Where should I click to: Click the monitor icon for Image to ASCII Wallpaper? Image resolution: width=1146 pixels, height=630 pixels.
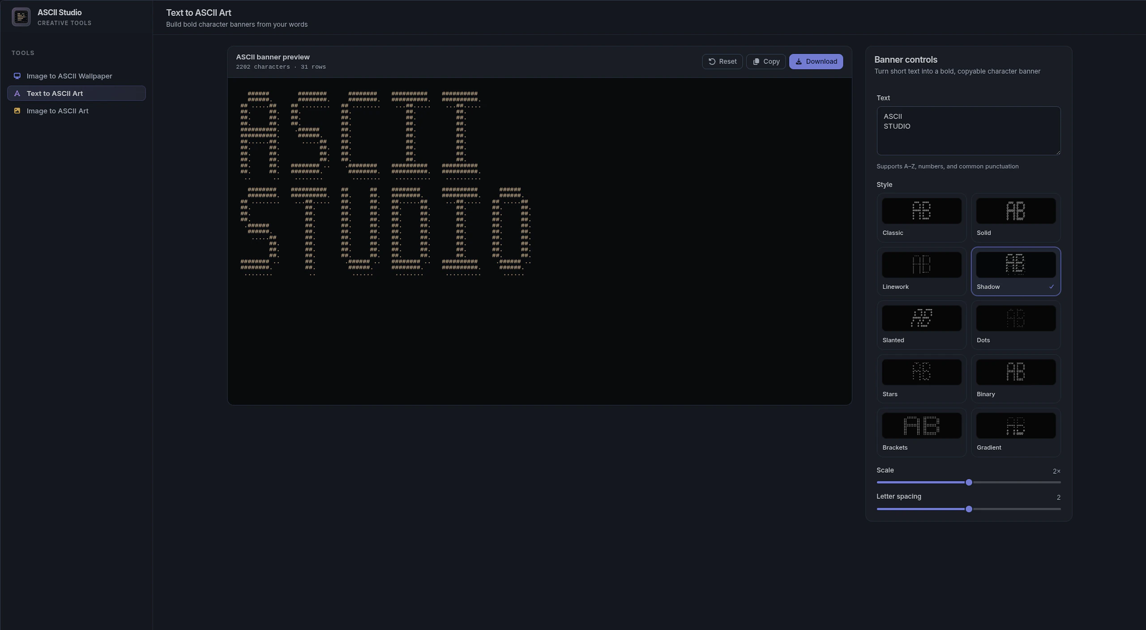[x=17, y=76]
